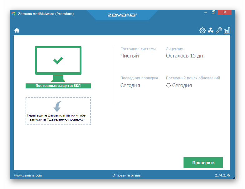Image resolution: width=245 pixels, height=189 pixels.
Task: Click the green monitor status image
Action: [x=58, y=64]
